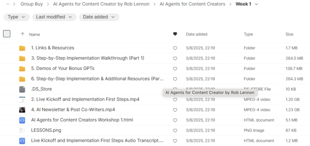The image size is (310, 146).
Task: Click HTML icon of Workshop 1.html
Action: coord(22,120)
